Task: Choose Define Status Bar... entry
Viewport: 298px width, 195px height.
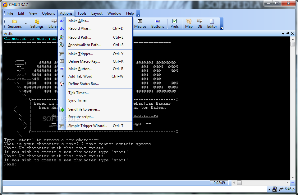Action: [95, 83]
